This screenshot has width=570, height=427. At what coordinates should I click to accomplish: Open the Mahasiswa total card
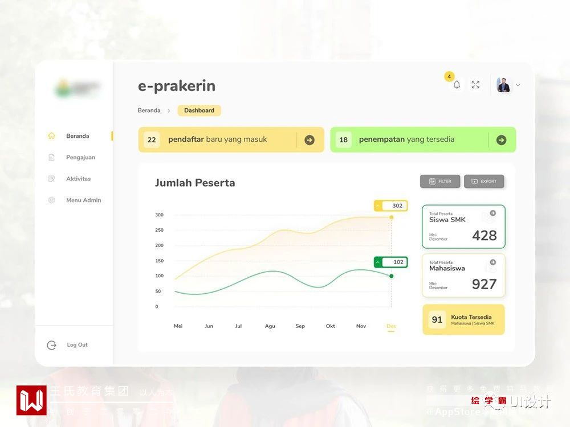pyautogui.click(x=463, y=276)
